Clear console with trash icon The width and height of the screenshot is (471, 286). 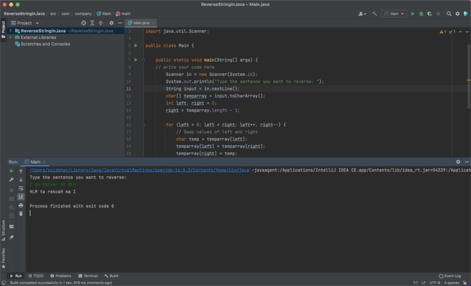pos(20,214)
